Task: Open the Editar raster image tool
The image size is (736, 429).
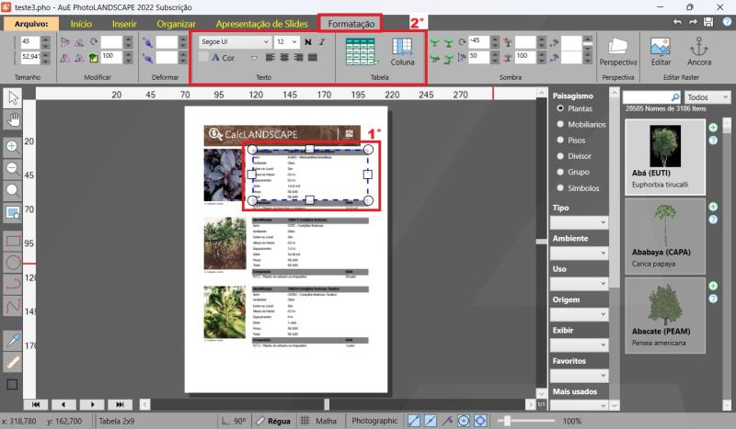Action: pyautogui.click(x=661, y=52)
